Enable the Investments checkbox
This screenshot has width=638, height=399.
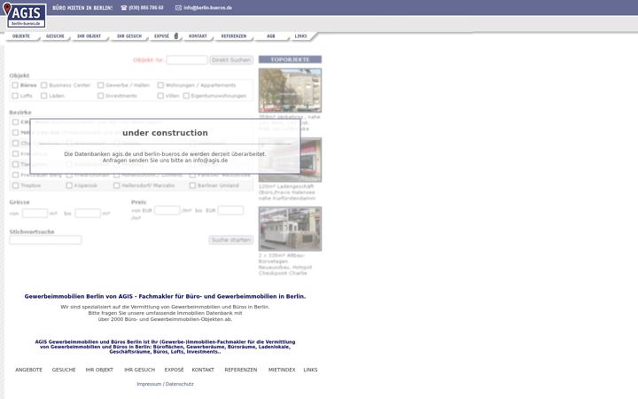pos(100,96)
